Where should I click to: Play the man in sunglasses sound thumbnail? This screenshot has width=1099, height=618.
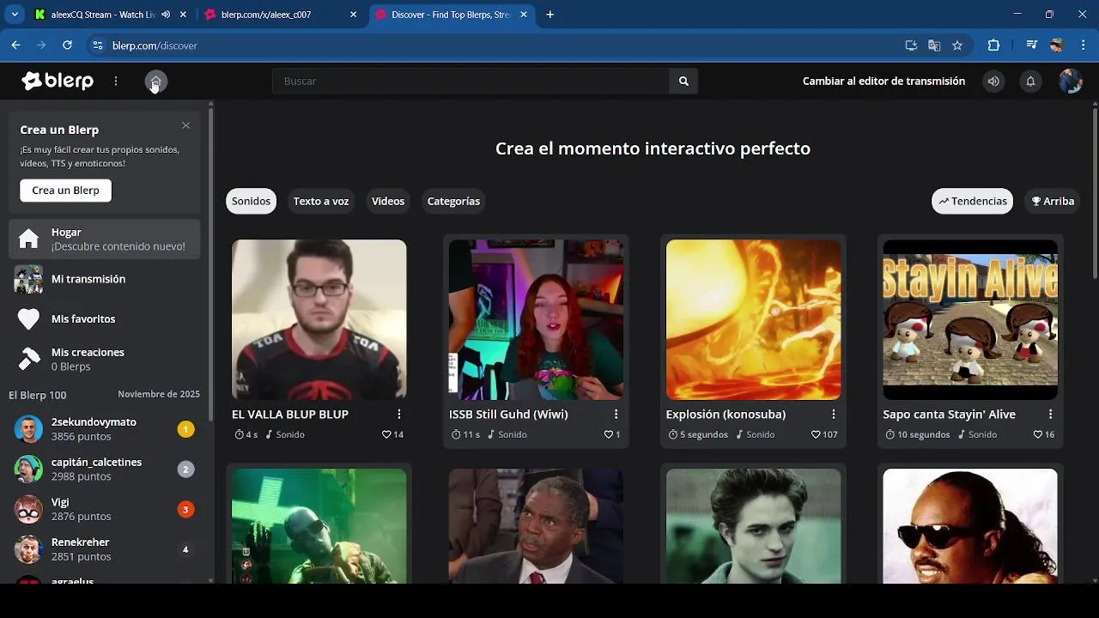pos(970,525)
